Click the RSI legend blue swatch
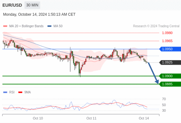The image size is (181, 123). (x=5, y=92)
